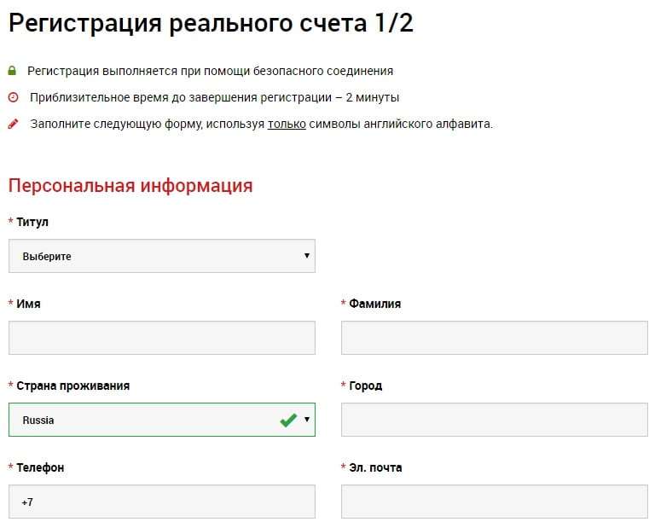Click the red pencil form icon
This screenshot has width=655, height=528.
[14, 124]
